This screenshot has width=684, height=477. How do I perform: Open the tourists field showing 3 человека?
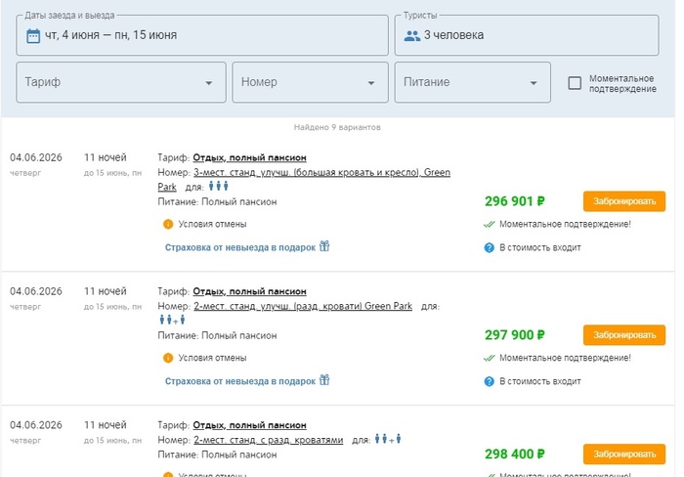click(528, 35)
